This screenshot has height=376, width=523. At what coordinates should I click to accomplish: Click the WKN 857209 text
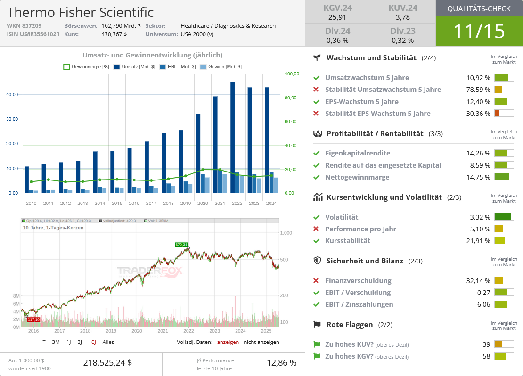click(x=24, y=26)
